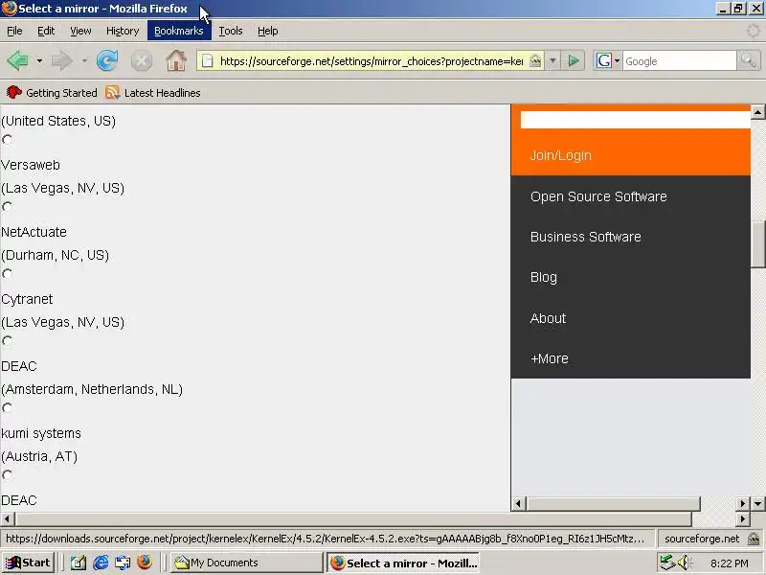The width and height of the screenshot is (766, 575).
Task: Click the Join/Login link
Action: pos(561,155)
